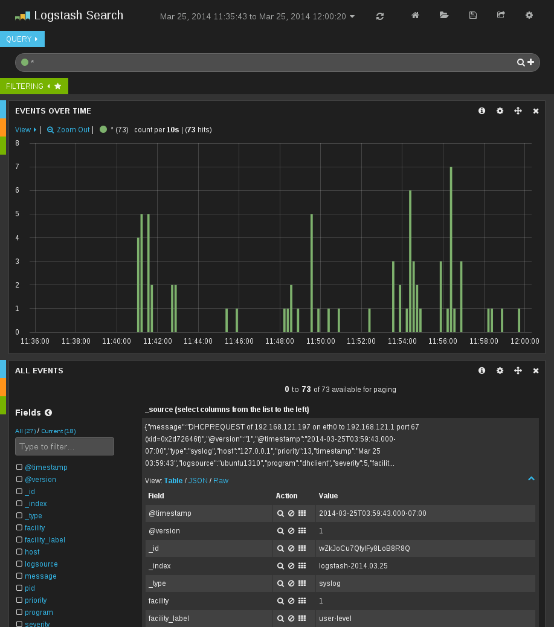Click the share dashboard icon
The width and height of the screenshot is (554, 627).
[501, 14]
